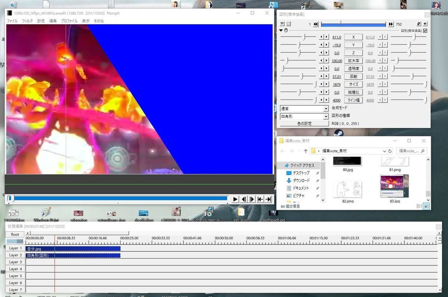The height and width of the screenshot is (297, 448).
Task: Click the frame range bar in settings dialog
Action: [353, 24]
